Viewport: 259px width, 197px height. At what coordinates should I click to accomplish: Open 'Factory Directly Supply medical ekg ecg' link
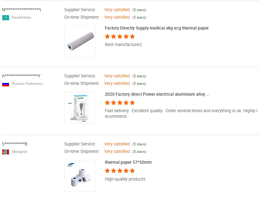coord(157,28)
